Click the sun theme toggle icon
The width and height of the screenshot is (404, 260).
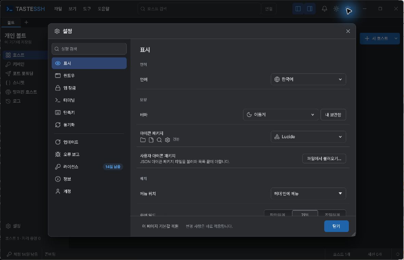(336, 9)
